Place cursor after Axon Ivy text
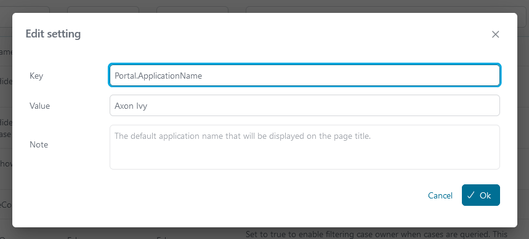 point(148,106)
